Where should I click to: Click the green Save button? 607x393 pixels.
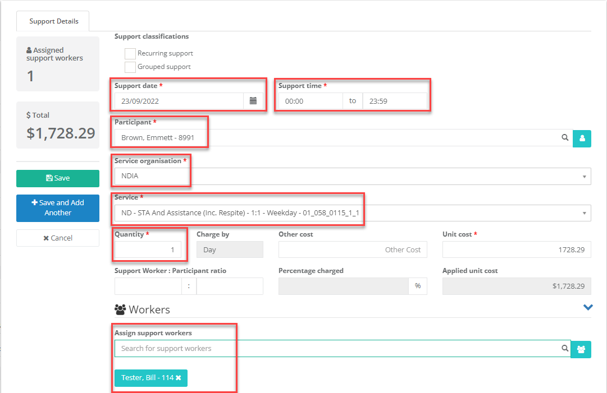pos(58,178)
